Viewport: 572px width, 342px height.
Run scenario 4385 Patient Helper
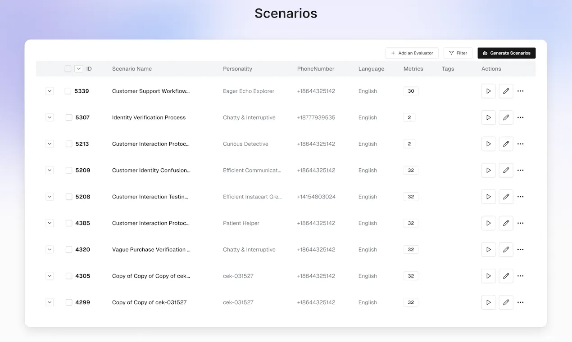pos(488,223)
